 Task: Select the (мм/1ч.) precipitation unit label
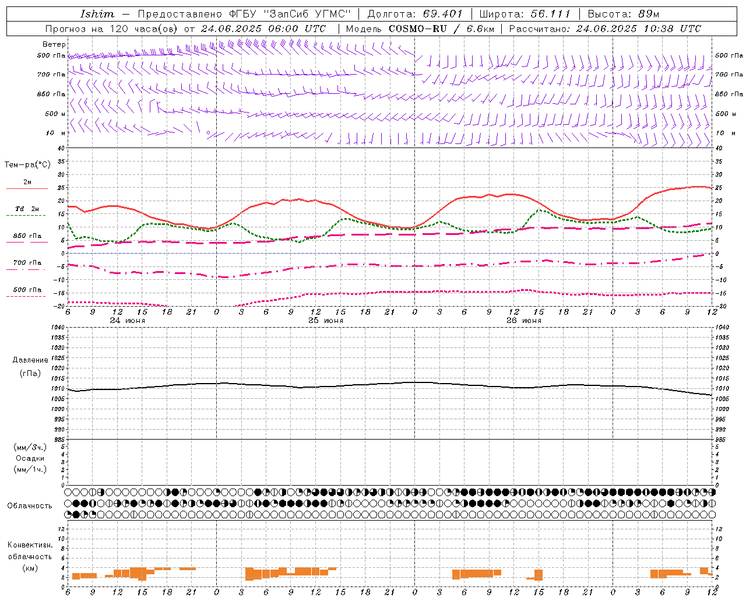point(30,469)
